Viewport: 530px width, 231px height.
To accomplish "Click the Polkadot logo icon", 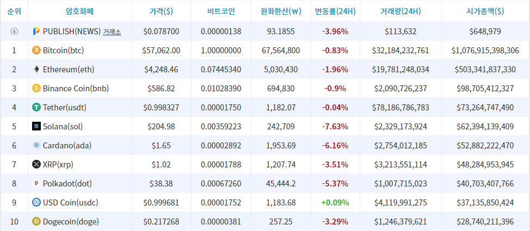I will click(36, 184).
